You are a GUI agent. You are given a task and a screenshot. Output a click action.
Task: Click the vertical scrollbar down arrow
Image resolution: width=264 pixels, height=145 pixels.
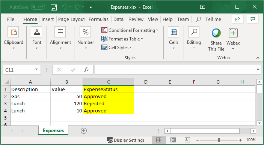click(x=259, y=123)
